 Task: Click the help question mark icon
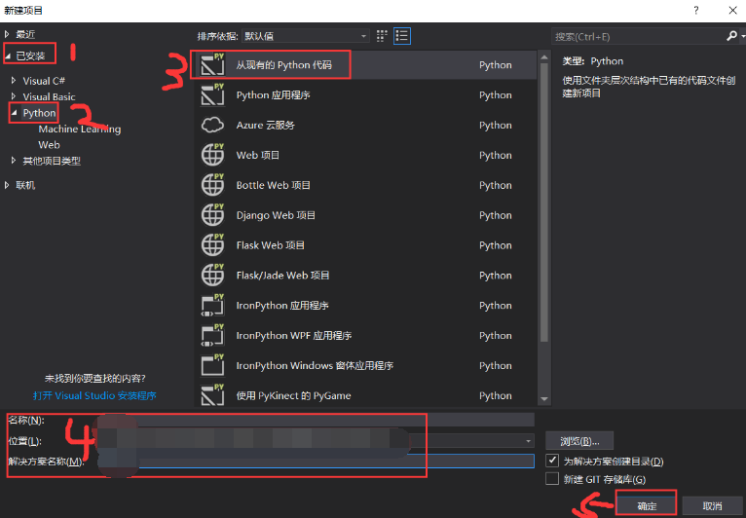pos(696,11)
